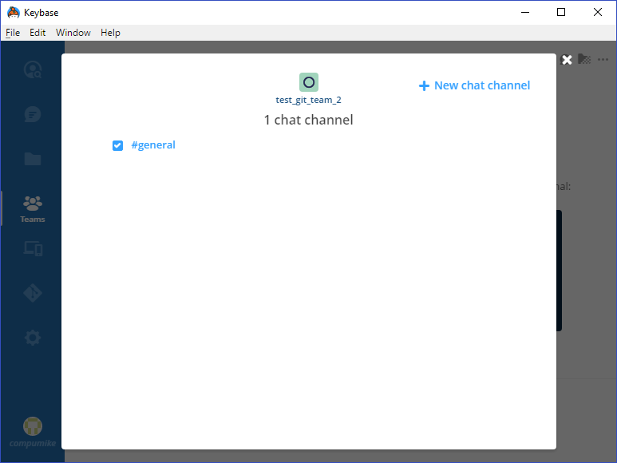Click the test_git_team_2 team name
617x463 pixels.
tap(308, 100)
